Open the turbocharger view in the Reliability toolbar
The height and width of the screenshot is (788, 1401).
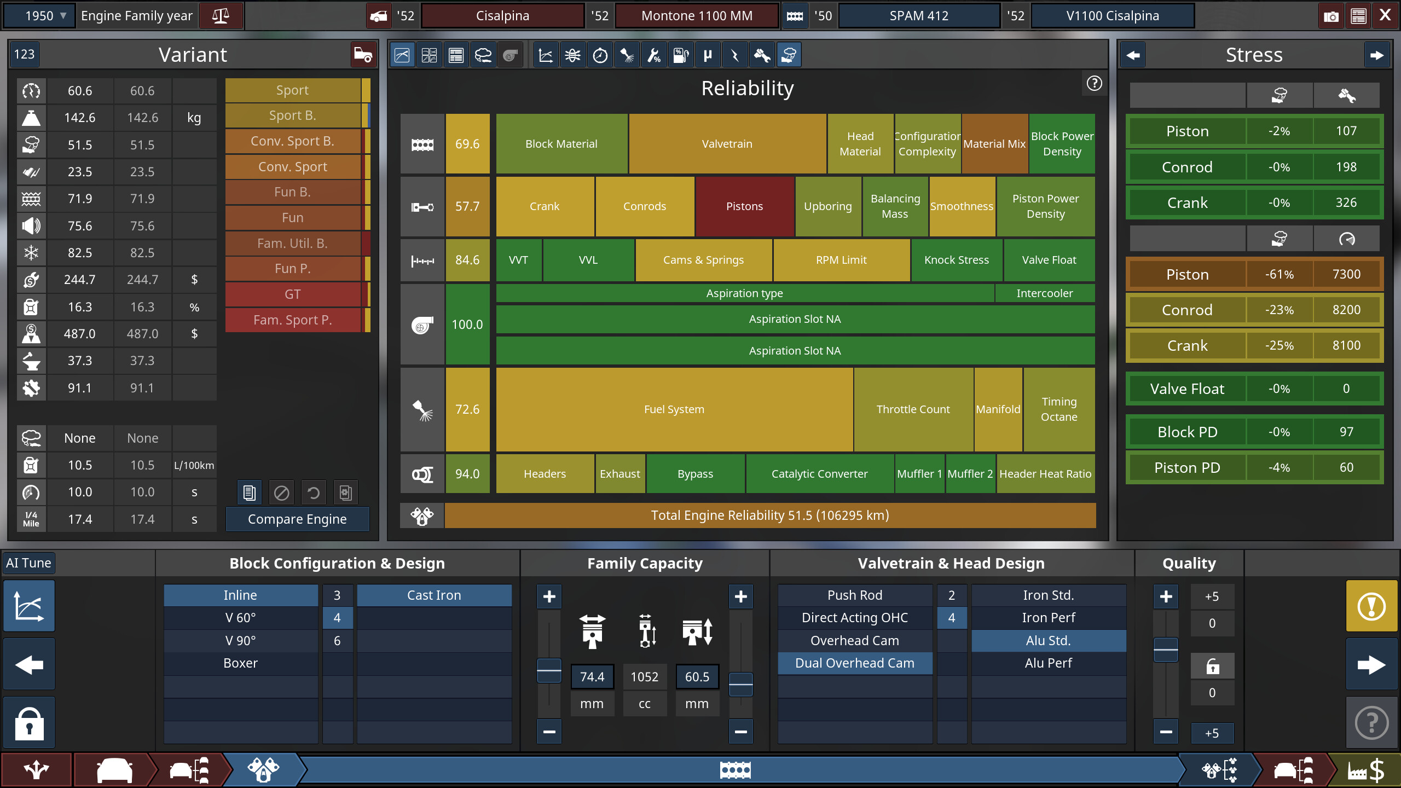[511, 55]
